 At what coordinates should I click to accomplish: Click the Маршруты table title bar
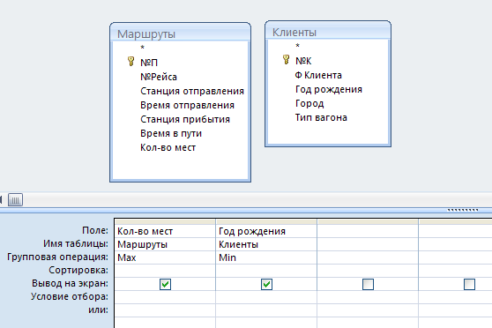(x=180, y=32)
